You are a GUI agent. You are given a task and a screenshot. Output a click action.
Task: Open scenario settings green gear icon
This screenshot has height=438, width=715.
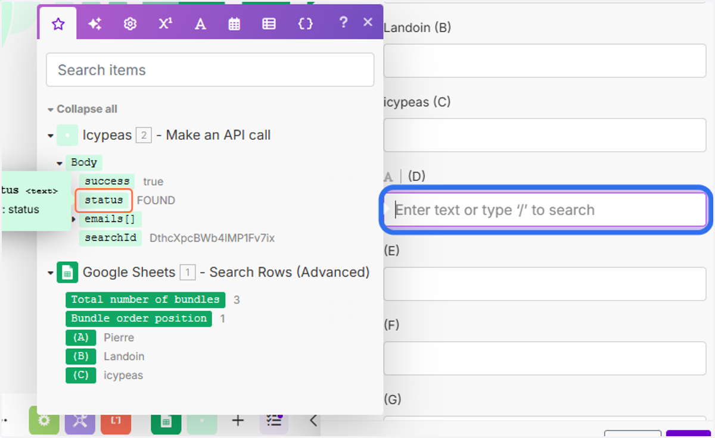pos(45,420)
